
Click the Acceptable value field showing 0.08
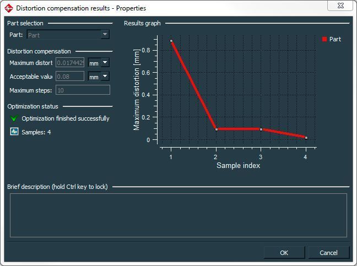(x=70, y=76)
